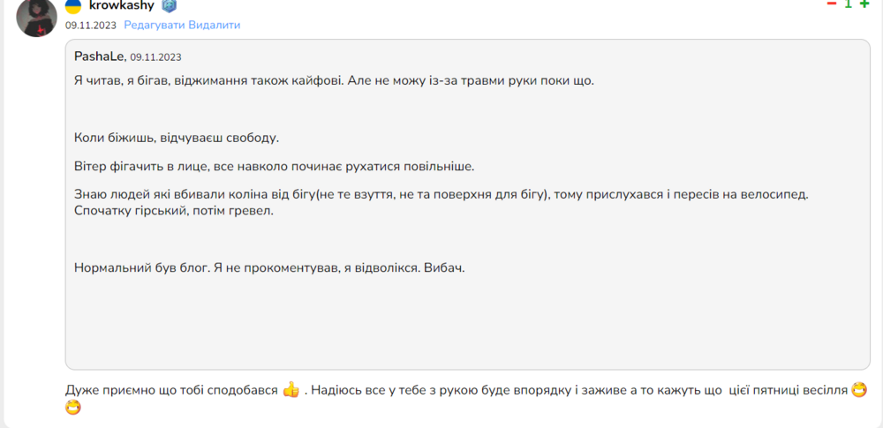Click the comment date under krowkashy
Screen dimensions: 883x428
click(91, 26)
